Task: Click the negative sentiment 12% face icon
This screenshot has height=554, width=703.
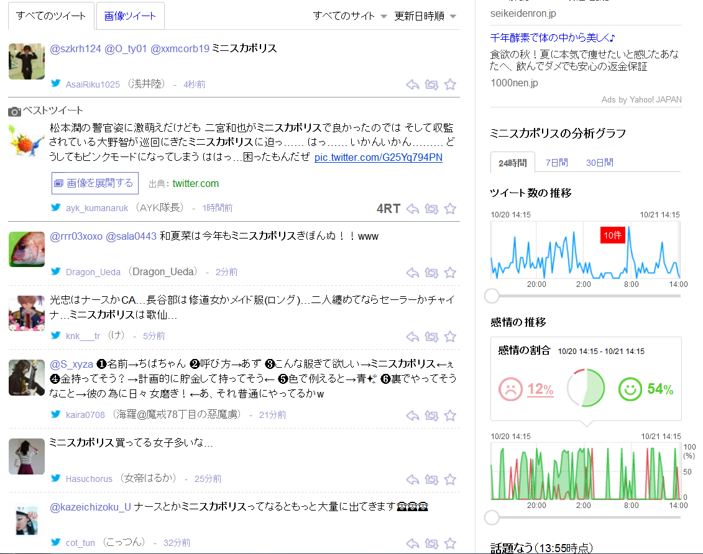Action: pyautogui.click(x=510, y=389)
